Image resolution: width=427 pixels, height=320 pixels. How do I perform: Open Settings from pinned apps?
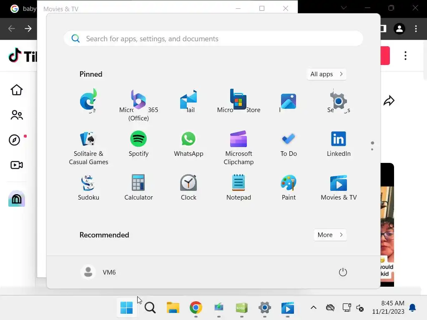(339, 101)
